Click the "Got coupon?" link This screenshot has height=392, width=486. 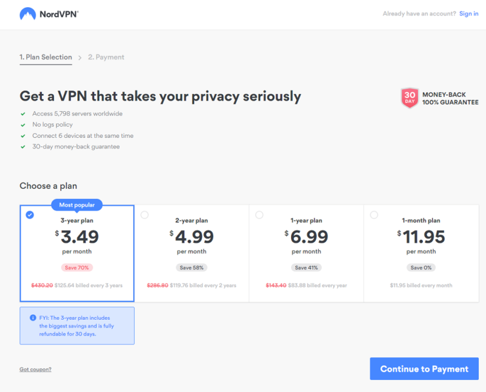35,369
